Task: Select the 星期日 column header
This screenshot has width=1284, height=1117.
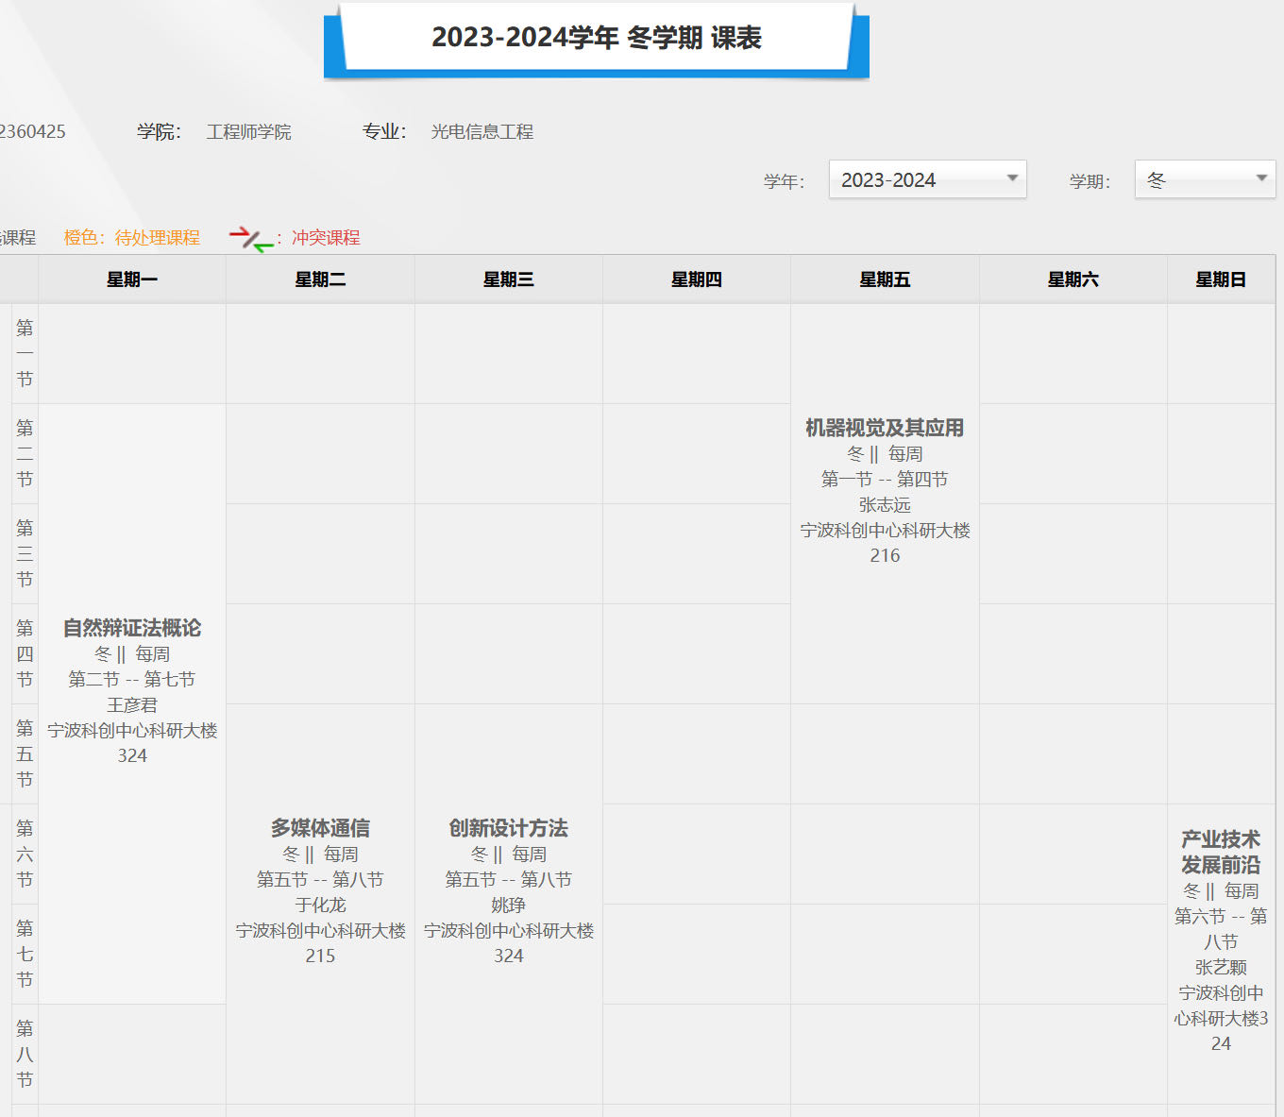Action: coord(1221,279)
